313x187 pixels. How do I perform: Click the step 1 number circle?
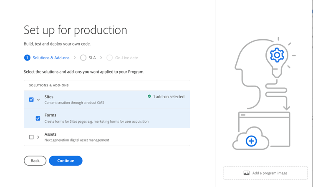coord(27,58)
